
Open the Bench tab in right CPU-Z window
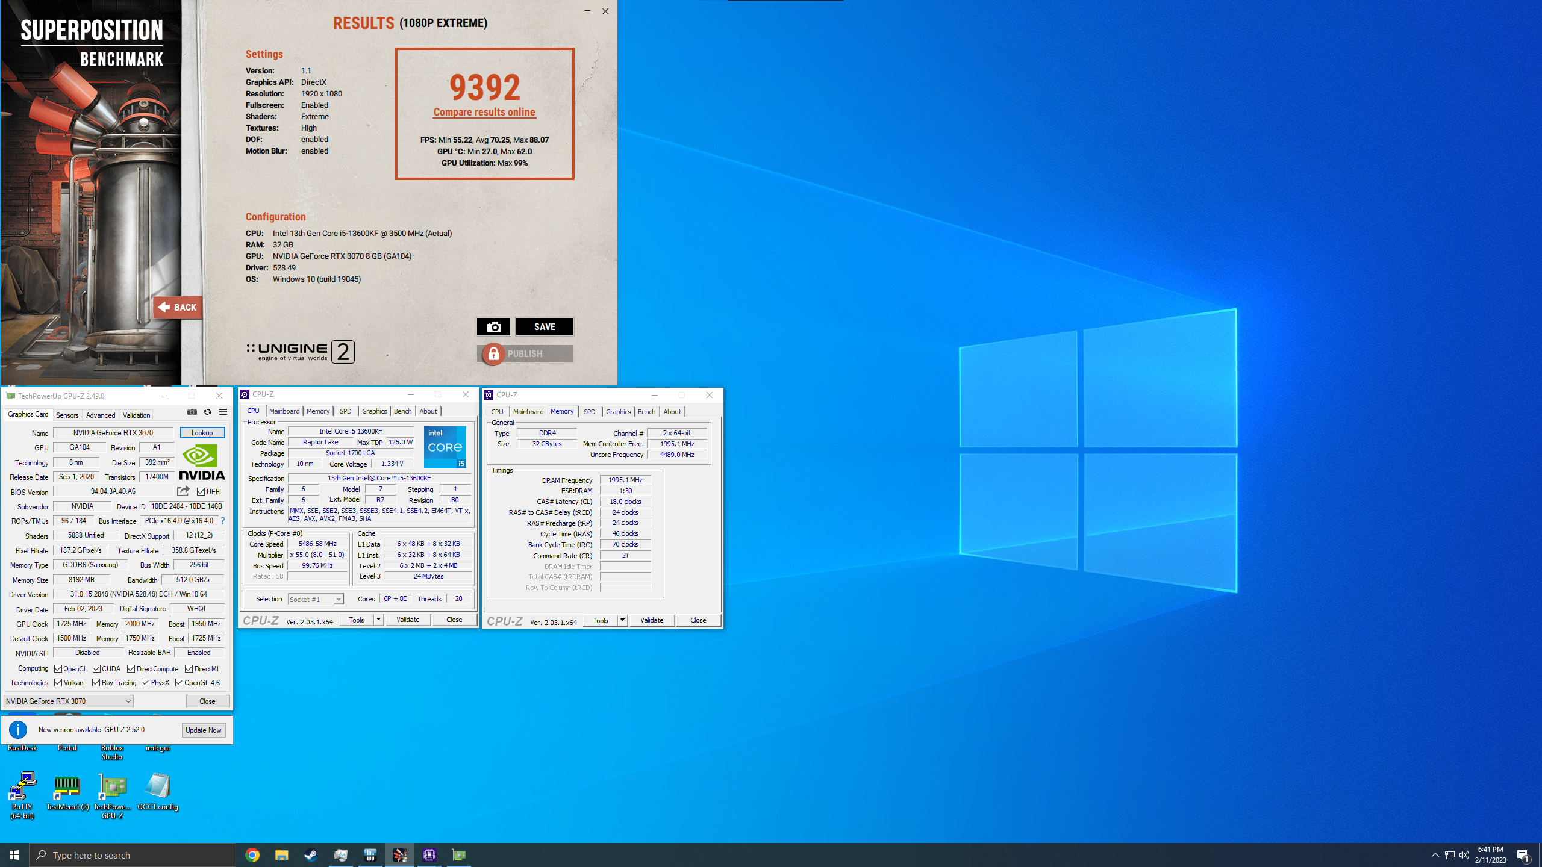pyautogui.click(x=646, y=412)
